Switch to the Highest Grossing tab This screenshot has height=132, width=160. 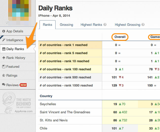[128, 25]
